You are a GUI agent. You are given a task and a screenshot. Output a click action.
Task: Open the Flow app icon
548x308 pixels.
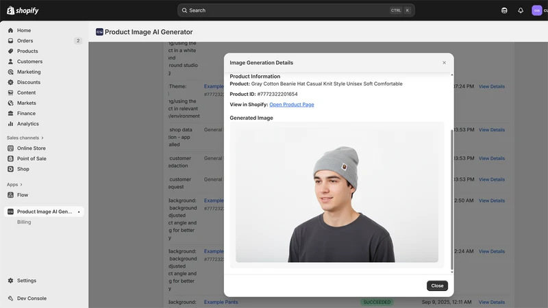(x=10, y=195)
